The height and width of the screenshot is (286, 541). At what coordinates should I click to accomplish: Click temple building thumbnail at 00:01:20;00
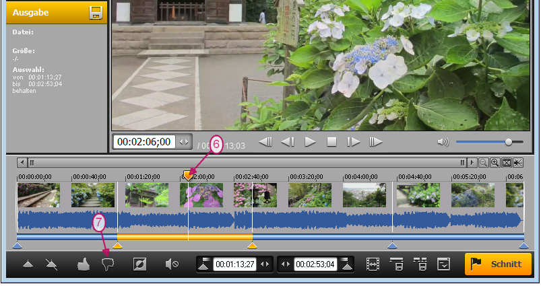pyautogui.click(x=147, y=195)
